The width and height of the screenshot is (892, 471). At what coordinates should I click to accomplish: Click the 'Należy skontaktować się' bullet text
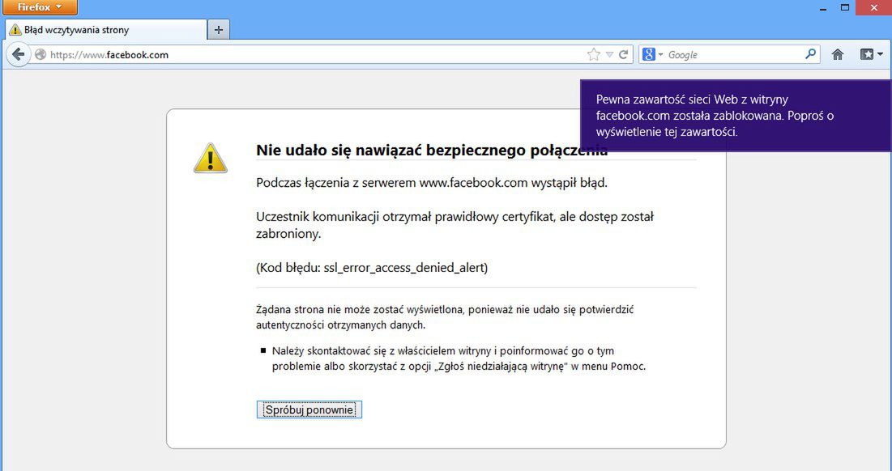click(x=459, y=359)
